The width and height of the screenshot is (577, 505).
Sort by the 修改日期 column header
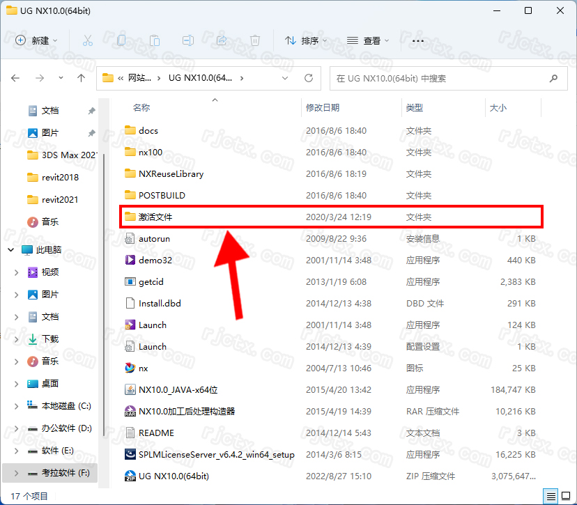pos(323,108)
